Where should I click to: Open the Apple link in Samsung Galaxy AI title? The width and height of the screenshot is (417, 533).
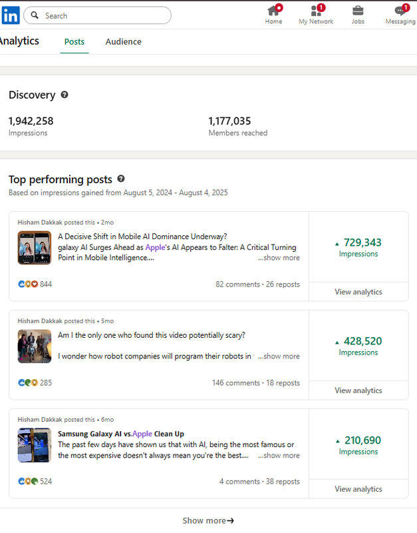tap(142, 434)
